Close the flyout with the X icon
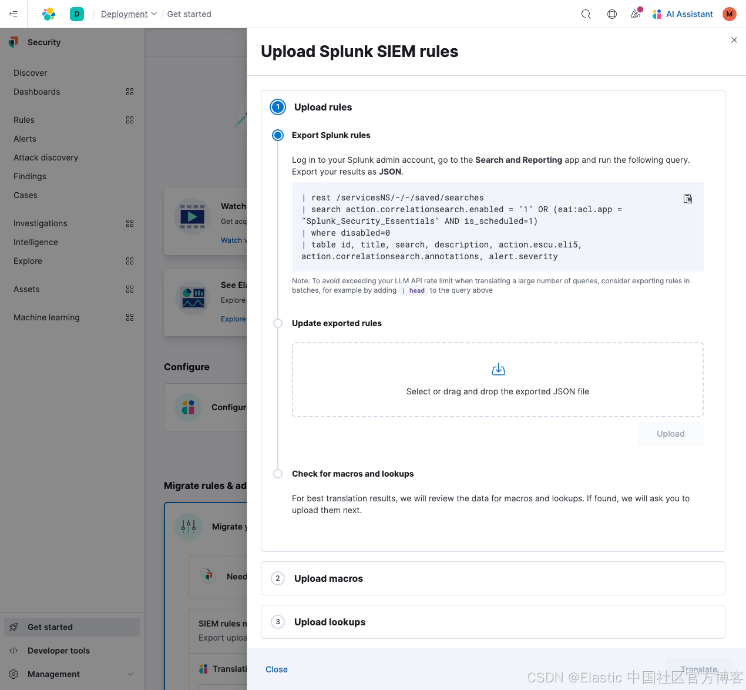Viewport: 746px width, 690px height. pos(734,40)
